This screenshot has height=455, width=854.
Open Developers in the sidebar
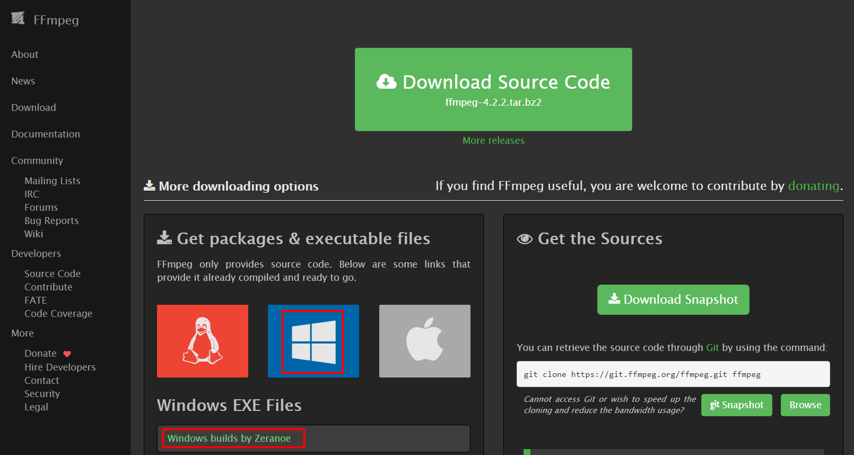(36, 254)
